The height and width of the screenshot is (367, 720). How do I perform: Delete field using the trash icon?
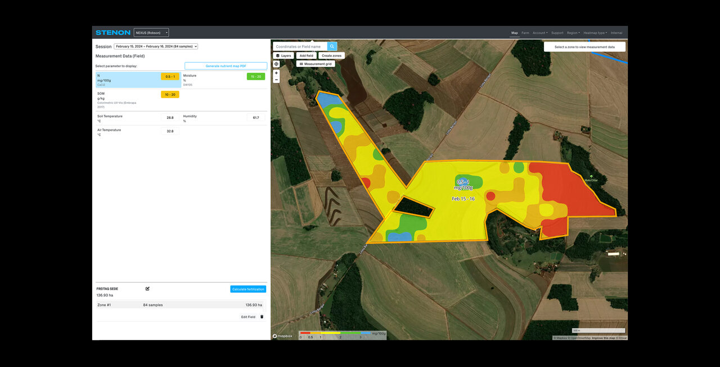262,316
